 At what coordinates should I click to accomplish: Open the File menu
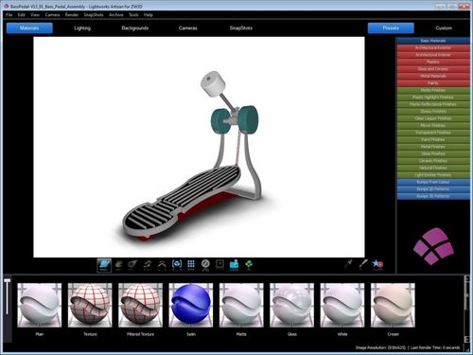pos(9,15)
